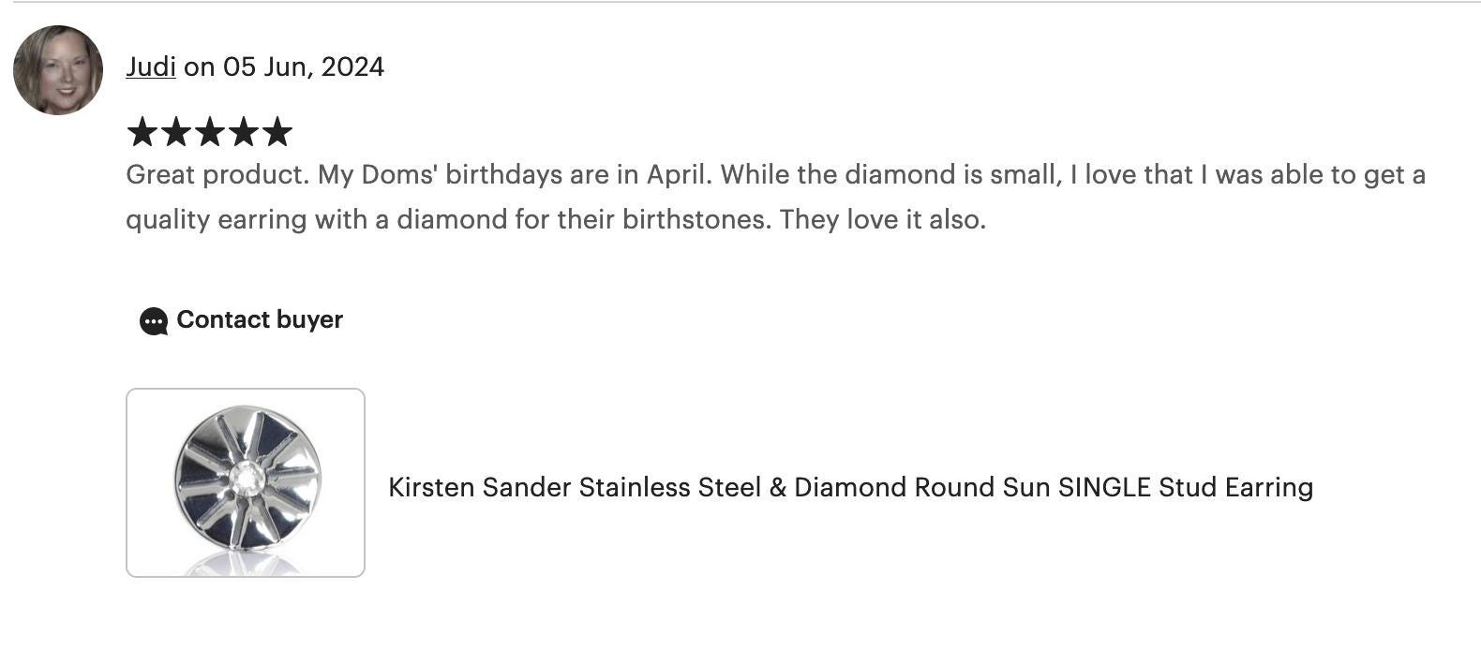The image size is (1481, 650).
Task: Click the word April in the review
Action: tap(675, 176)
